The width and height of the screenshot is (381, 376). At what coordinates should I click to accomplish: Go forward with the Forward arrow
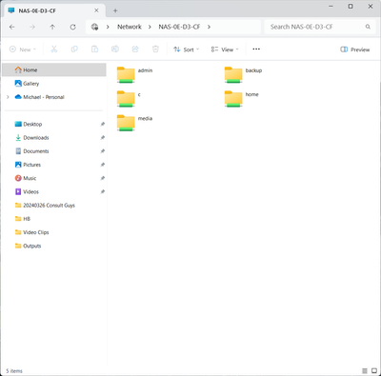[32, 27]
